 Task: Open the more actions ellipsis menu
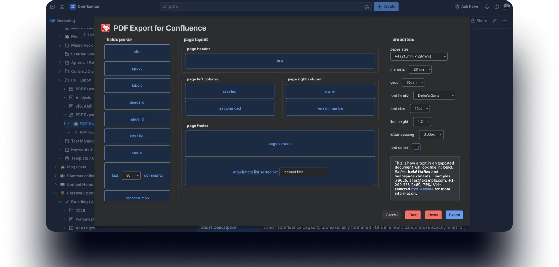pos(505,21)
